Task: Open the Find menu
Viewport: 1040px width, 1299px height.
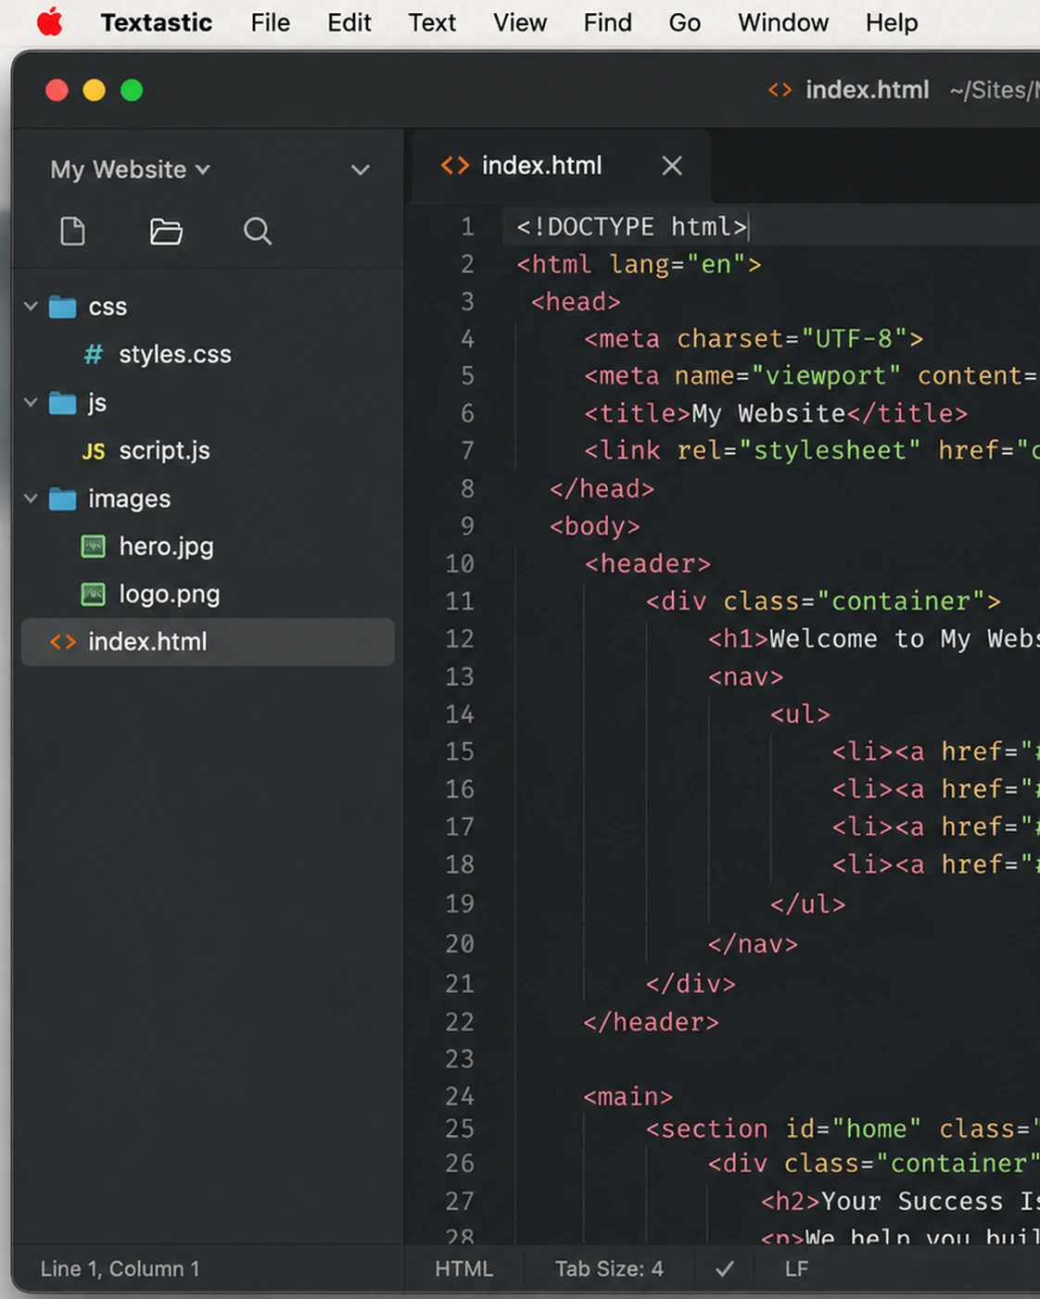Action: (x=607, y=22)
